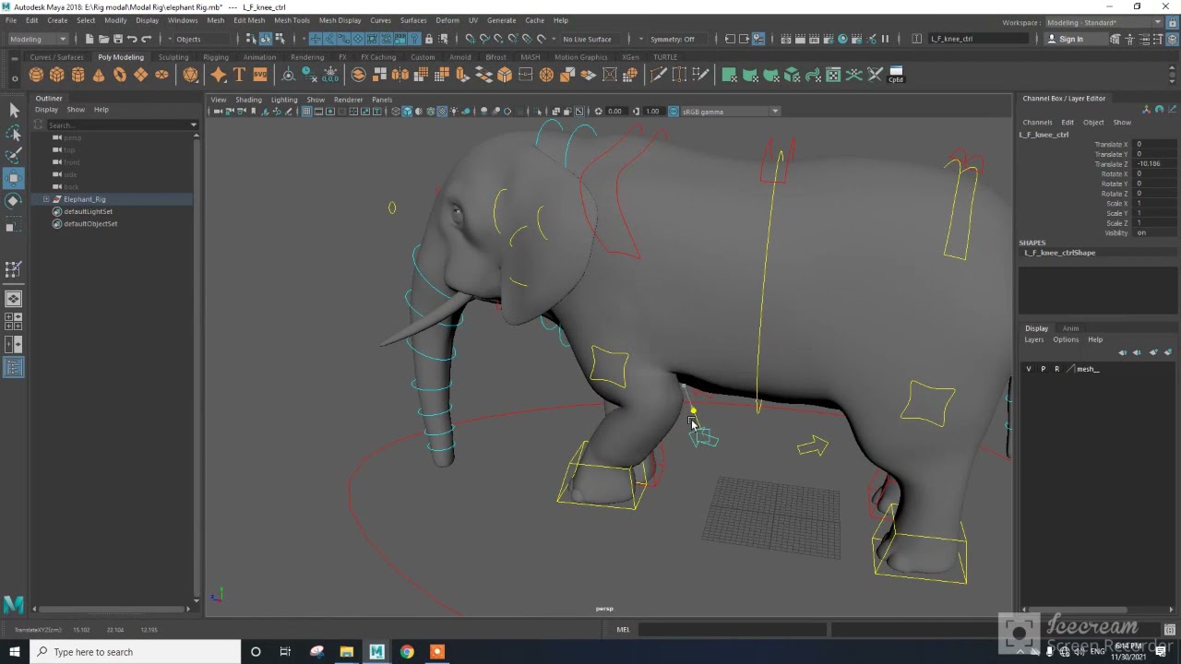Choose the Select tool in toolbox
Screen dimensions: 1181x664
[x=14, y=111]
